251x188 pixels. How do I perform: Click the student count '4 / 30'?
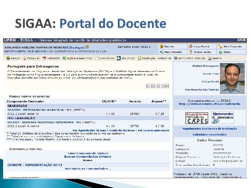pos(160,126)
